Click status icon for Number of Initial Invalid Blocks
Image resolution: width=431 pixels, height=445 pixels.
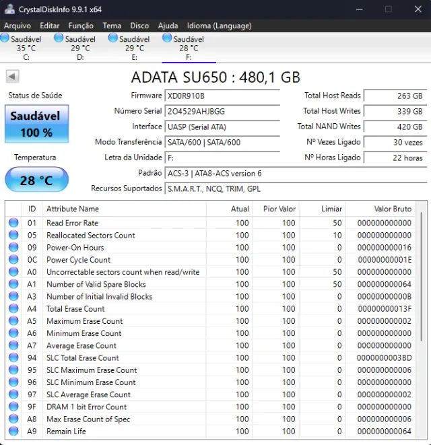click(13, 296)
